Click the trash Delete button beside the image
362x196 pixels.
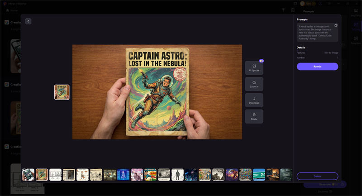[x=254, y=116]
